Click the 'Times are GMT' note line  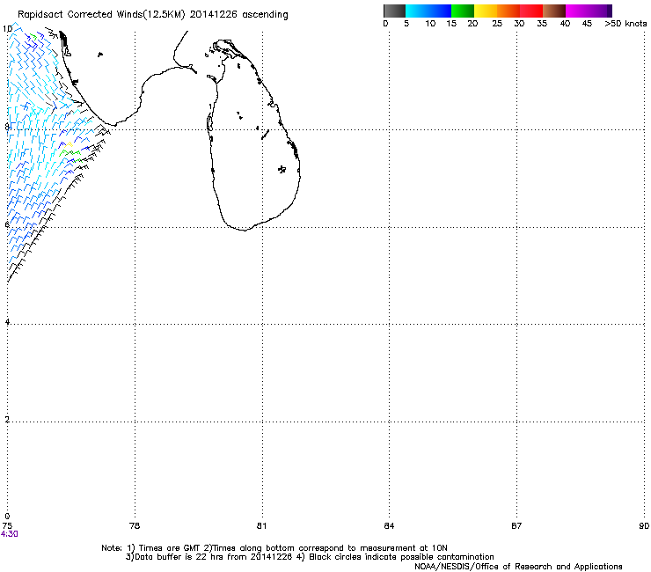coord(274,548)
